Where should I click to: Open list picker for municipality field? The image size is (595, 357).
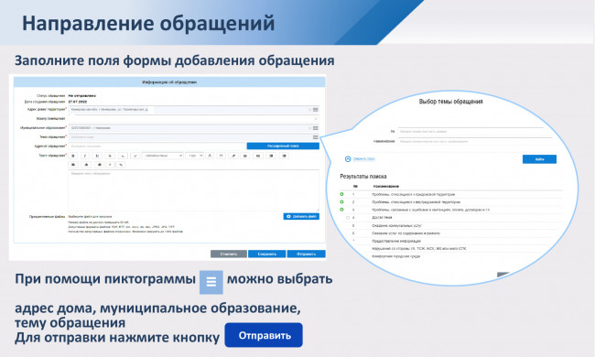tap(315, 128)
